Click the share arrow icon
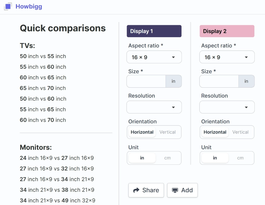The height and width of the screenshot is (205, 265). click(x=136, y=190)
